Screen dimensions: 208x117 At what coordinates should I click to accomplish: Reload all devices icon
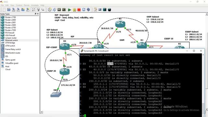coord(84,10)
